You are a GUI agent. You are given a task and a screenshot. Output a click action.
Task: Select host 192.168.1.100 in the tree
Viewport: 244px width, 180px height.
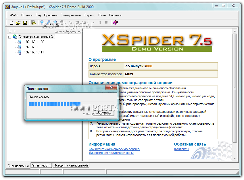point(34,42)
